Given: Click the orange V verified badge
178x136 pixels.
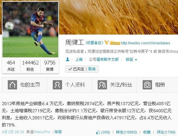Looking at the screenshot, I should point(107,43).
